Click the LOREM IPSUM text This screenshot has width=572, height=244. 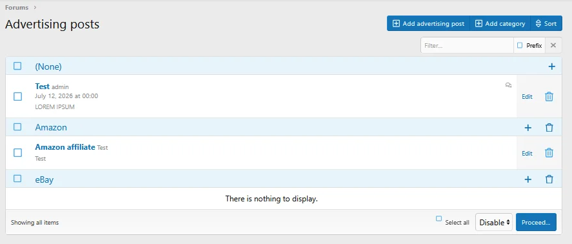click(x=55, y=107)
